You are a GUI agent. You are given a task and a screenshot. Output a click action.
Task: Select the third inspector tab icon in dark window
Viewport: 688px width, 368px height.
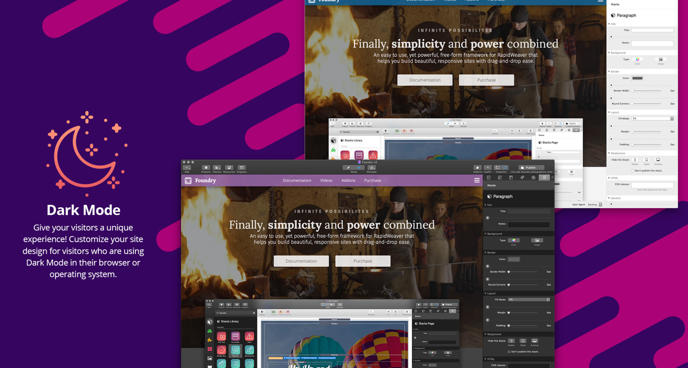pos(511,178)
